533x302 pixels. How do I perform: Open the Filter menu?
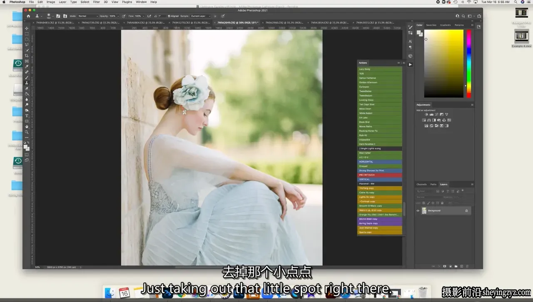coord(97,2)
